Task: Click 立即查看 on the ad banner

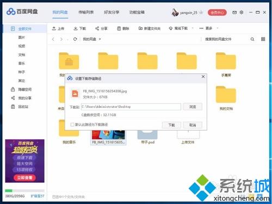Action: pos(25,178)
